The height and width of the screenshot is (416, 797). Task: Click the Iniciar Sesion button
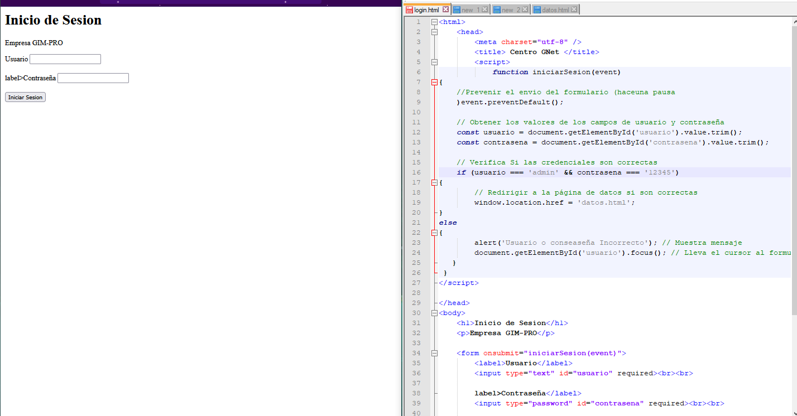(x=25, y=97)
